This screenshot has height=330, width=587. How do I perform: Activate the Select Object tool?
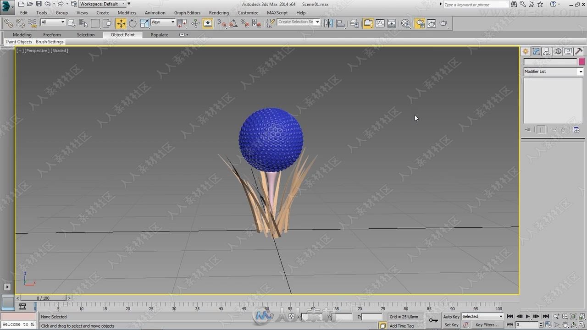coord(72,23)
